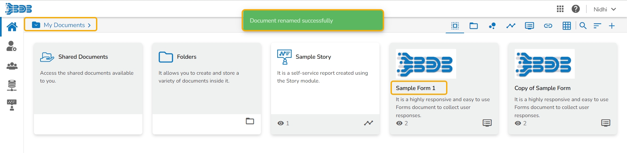Viewport: 627px width, 153px height.
Task: Click the Copy of Sample Form thumbnail
Action: (x=544, y=64)
